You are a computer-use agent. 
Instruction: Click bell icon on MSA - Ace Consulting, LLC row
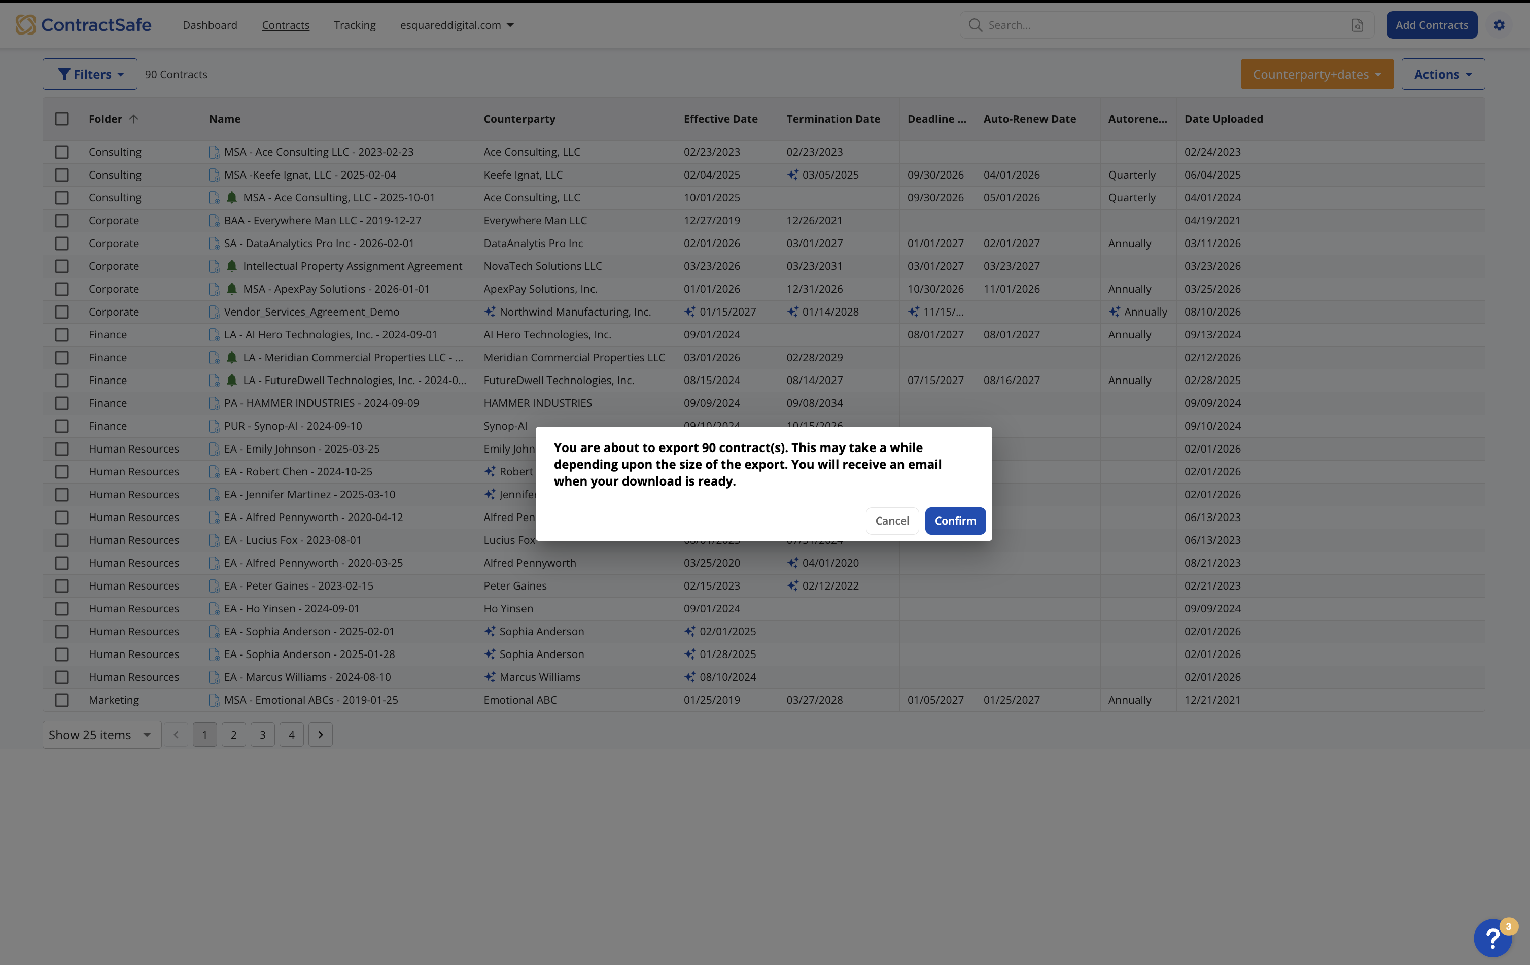(x=232, y=197)
